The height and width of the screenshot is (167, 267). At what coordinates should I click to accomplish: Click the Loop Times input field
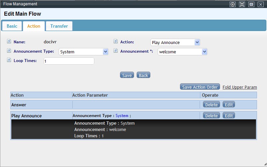click(69, 61)
